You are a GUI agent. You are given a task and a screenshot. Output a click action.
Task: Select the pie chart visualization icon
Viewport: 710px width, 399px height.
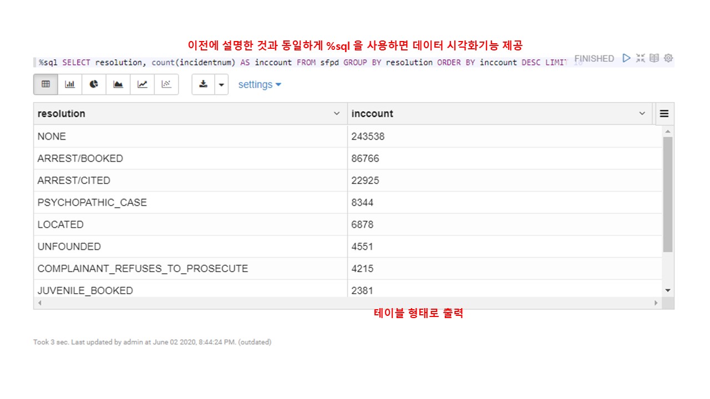click(x=94, y=84)
